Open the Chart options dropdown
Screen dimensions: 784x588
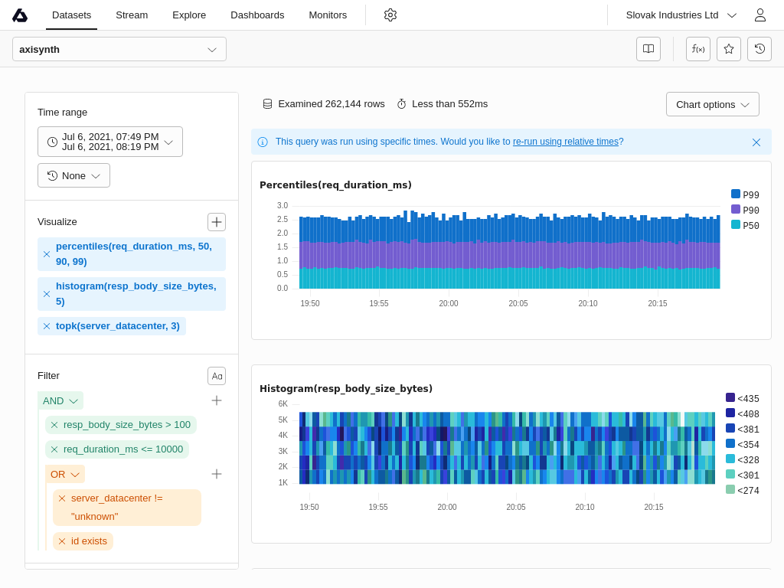click(x=712, y=104)
